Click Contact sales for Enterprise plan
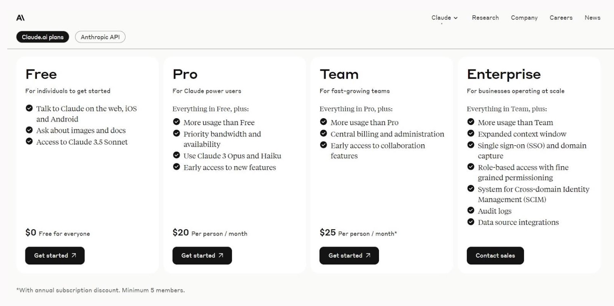The height and width of the screenshot is (306, 614). click(495, 256)
